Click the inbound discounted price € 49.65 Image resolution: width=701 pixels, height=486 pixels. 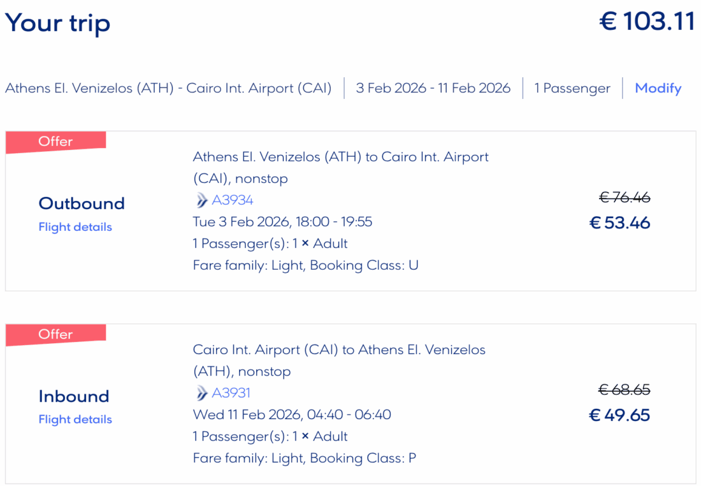(619, 416)
